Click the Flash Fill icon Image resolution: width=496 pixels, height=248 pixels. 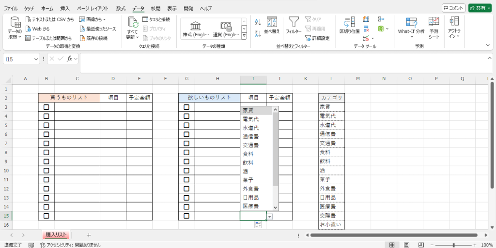click(367, 20)
